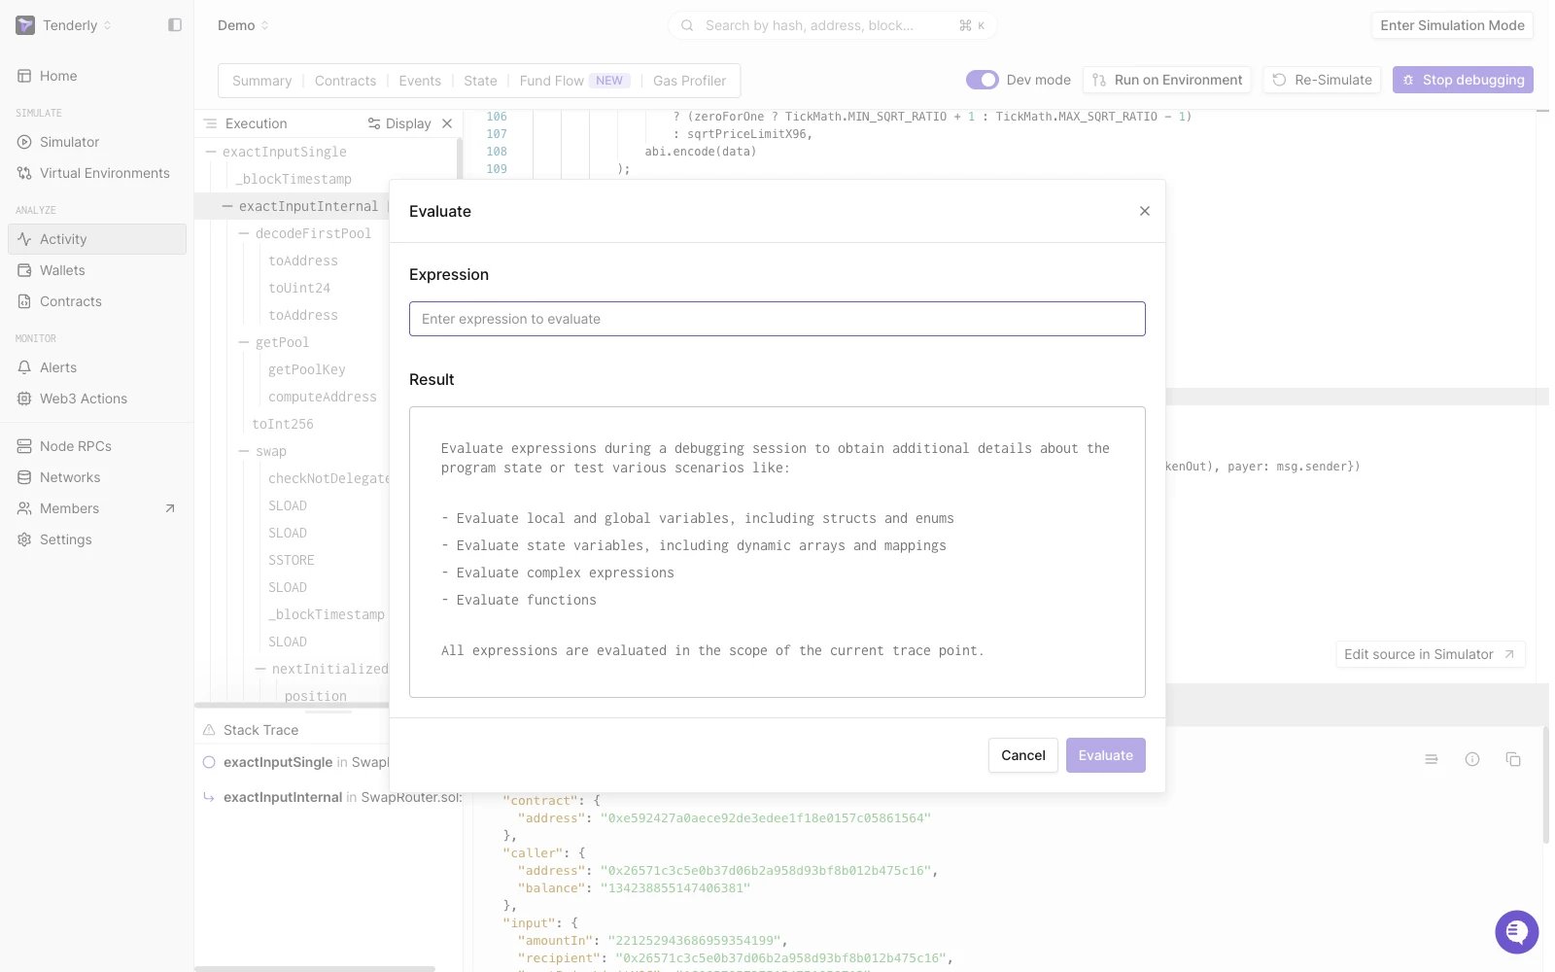Cancel the Evaluate dialog
1555x972 pixels.
[1023, 755]
